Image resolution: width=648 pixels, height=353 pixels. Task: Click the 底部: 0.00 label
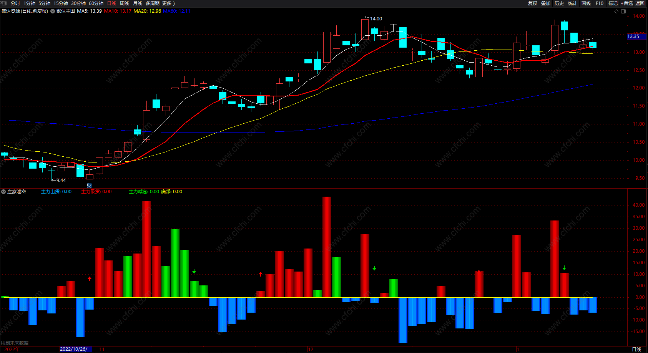click(x=171, y=192)
